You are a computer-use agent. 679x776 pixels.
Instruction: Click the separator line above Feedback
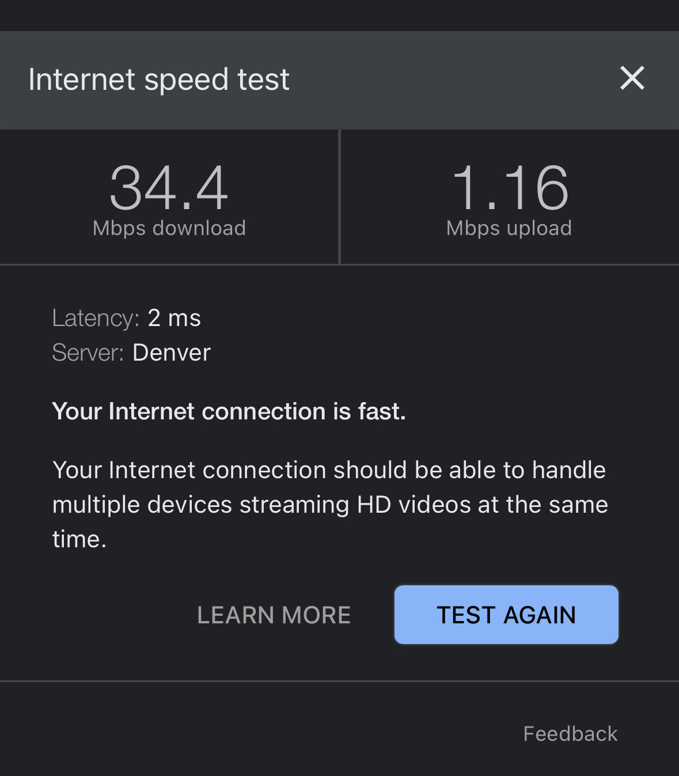(x=339, y=681)
